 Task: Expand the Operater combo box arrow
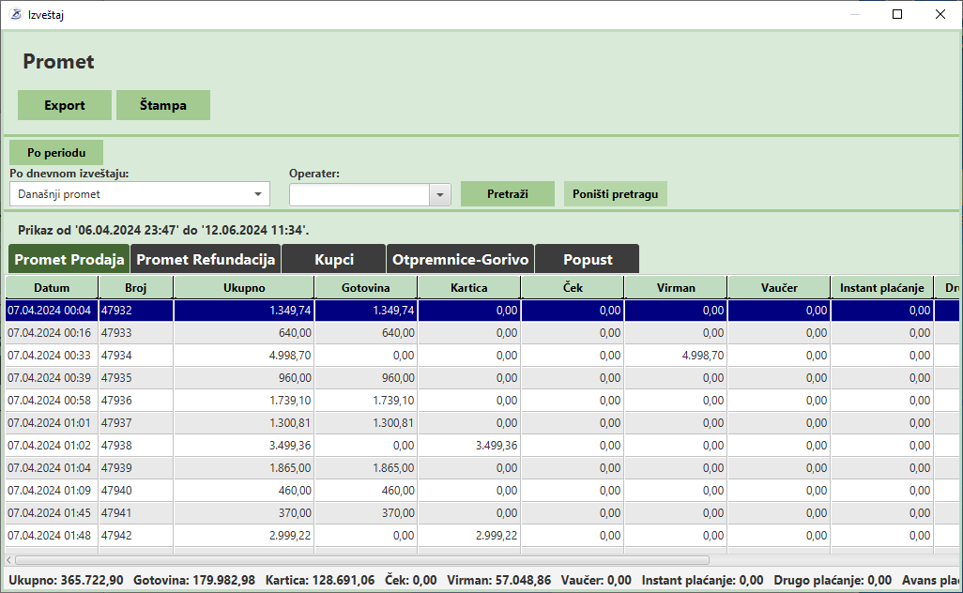click(440, 194)
